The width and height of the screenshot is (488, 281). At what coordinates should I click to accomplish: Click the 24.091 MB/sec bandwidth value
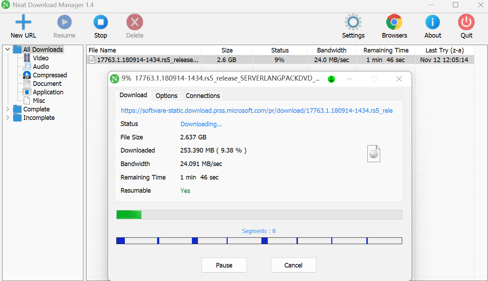pyautogui.click(x=201, y=164)
